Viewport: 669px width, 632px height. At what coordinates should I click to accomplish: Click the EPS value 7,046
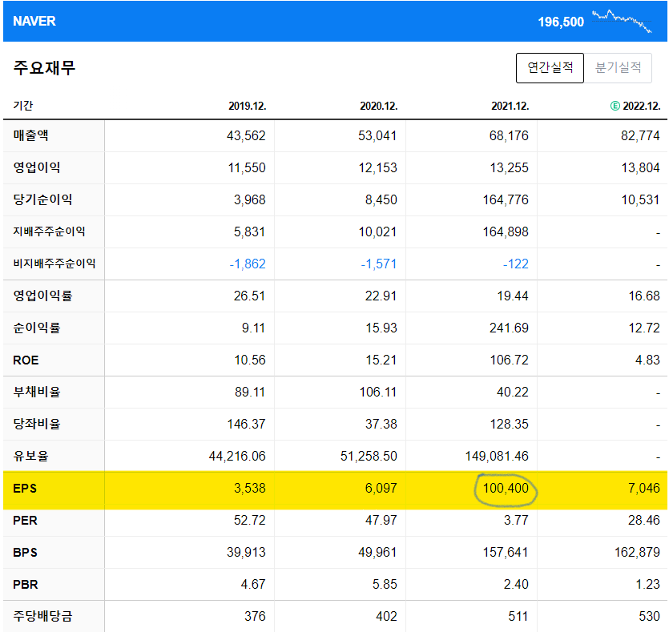644,489
